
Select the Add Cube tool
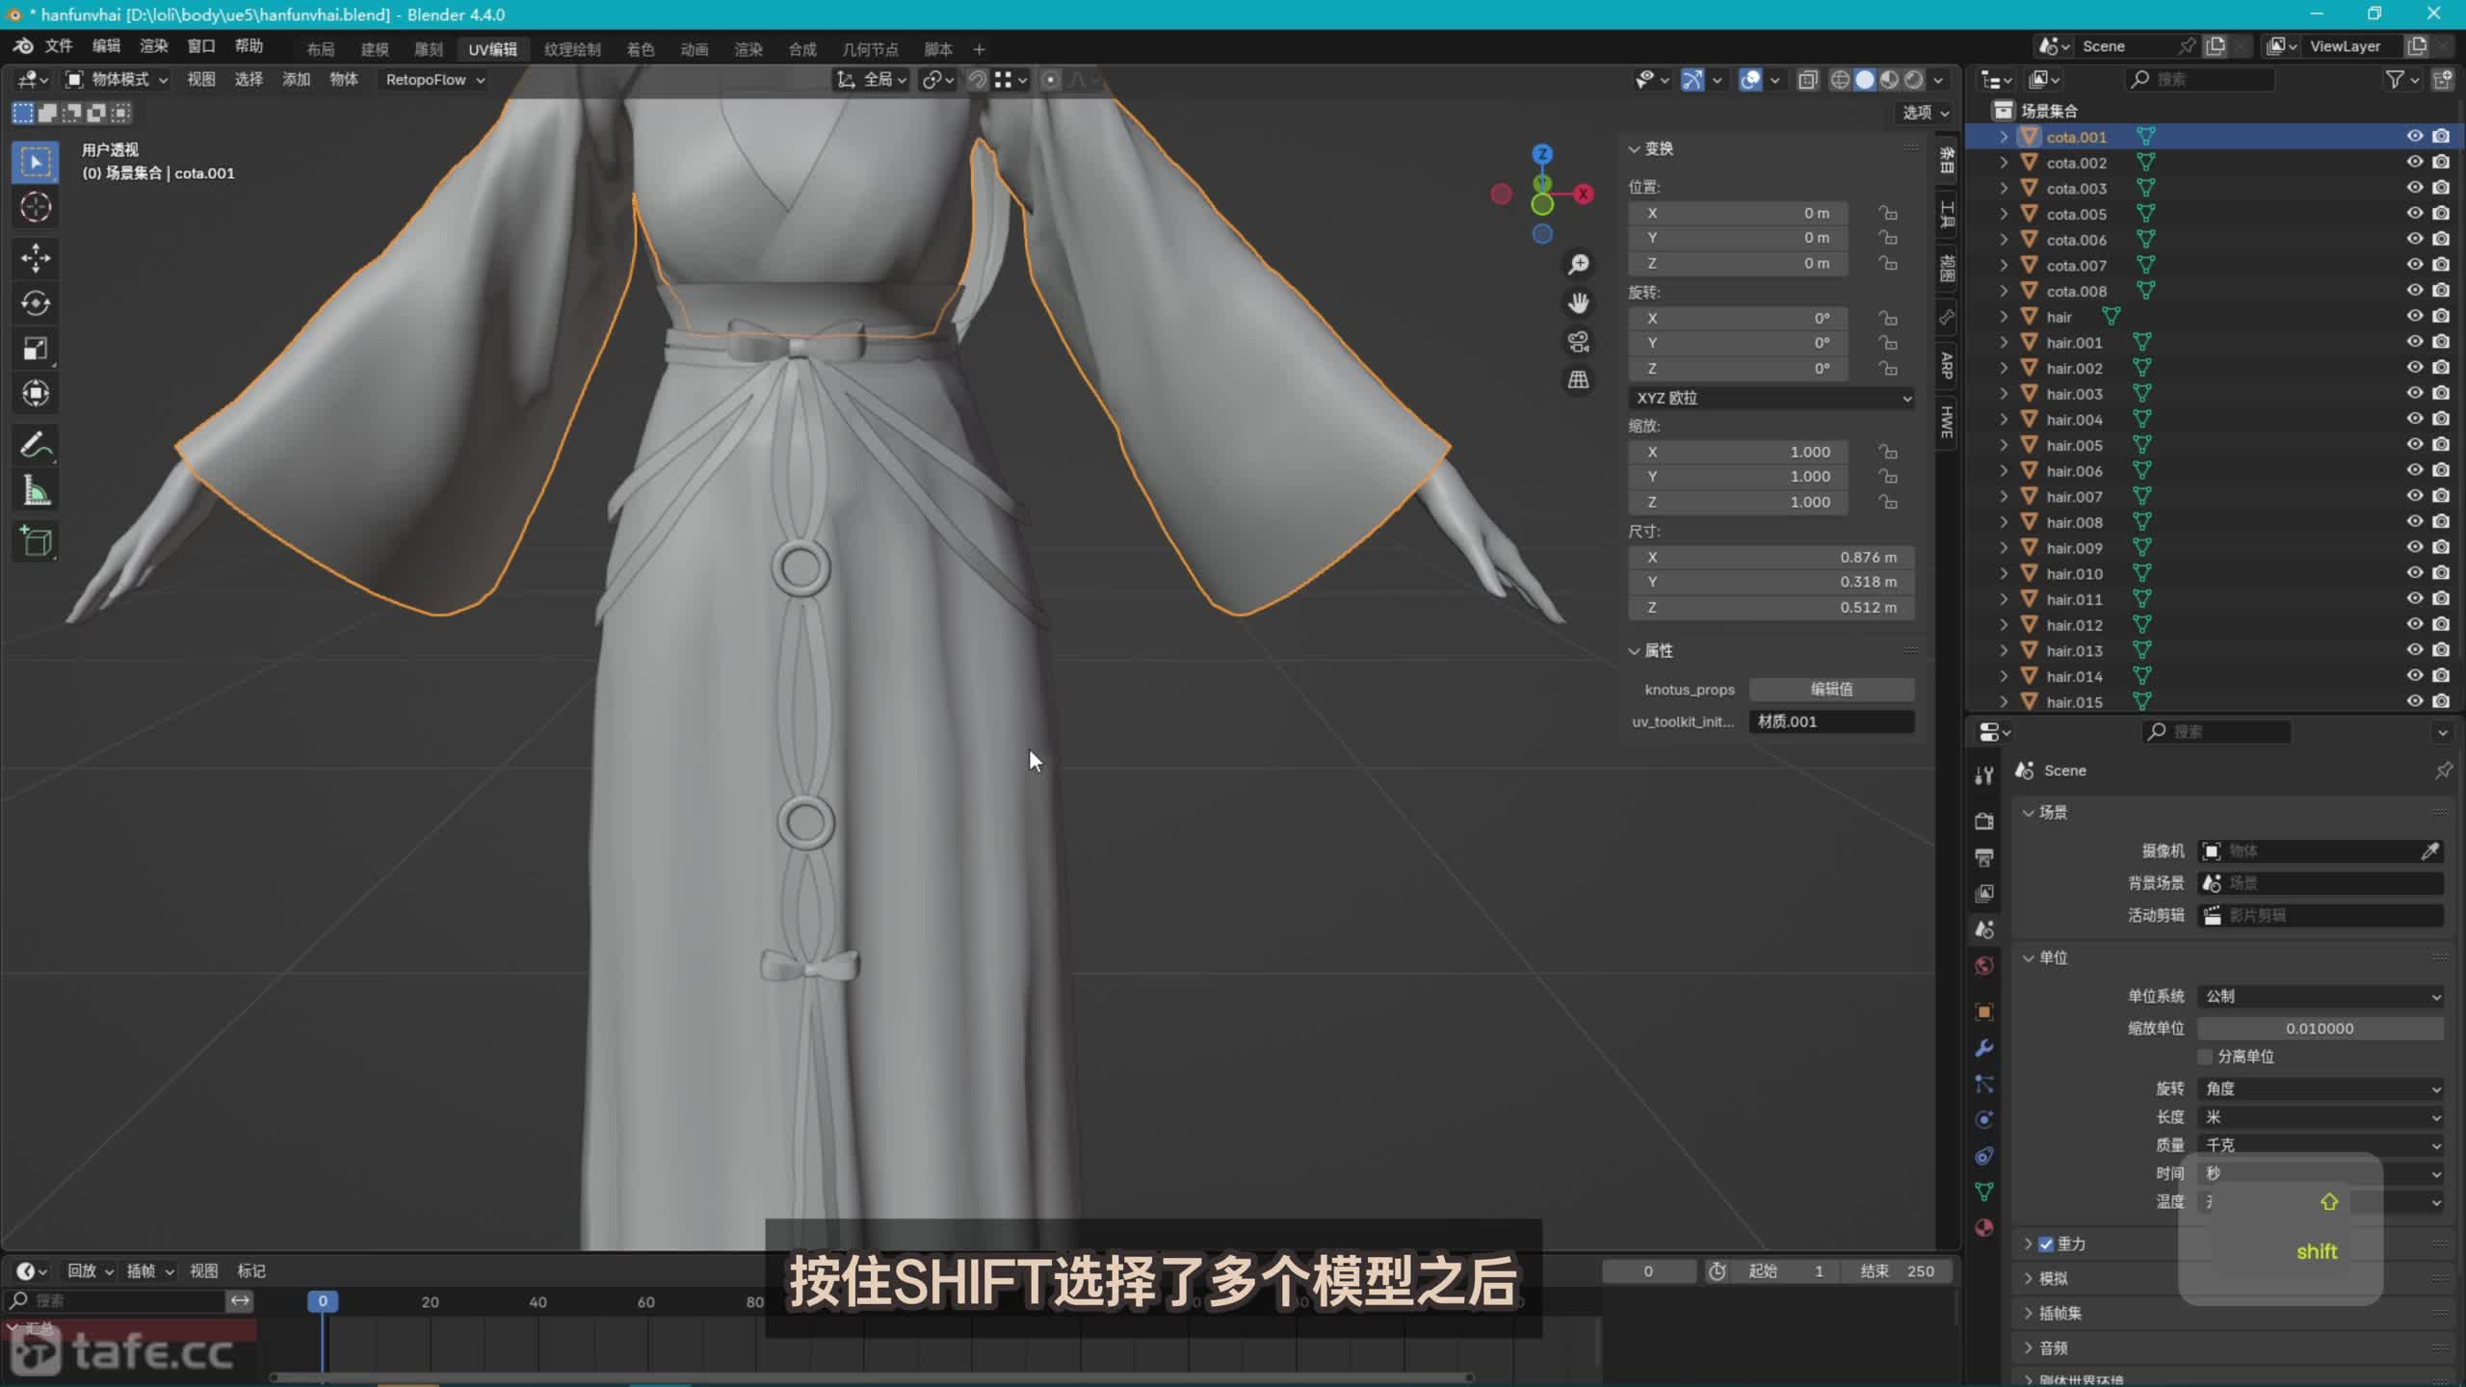[36, 541]
